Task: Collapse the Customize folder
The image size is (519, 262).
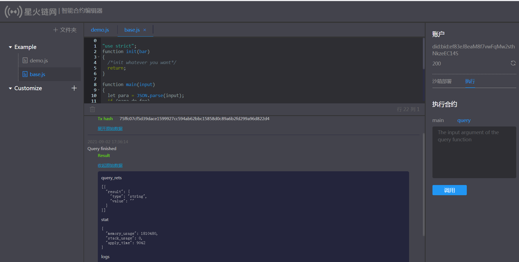Action: tap(10, 89)
